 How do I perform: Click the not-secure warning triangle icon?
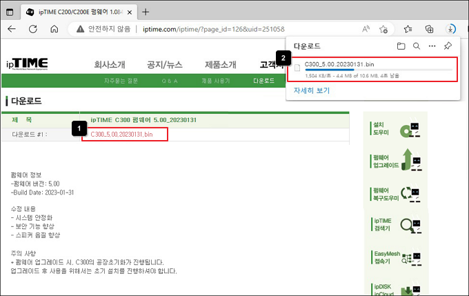point(80,29)
